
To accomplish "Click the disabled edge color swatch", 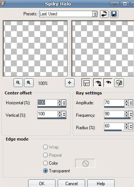I will 85,163.
